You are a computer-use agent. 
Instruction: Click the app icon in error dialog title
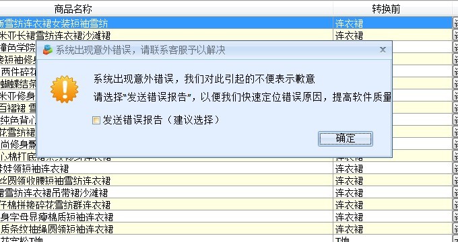click(x=48, y=50)
